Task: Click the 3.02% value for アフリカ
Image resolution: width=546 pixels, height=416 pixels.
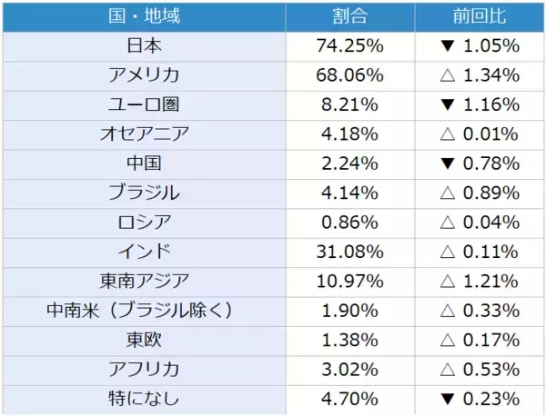Action: 349,369
